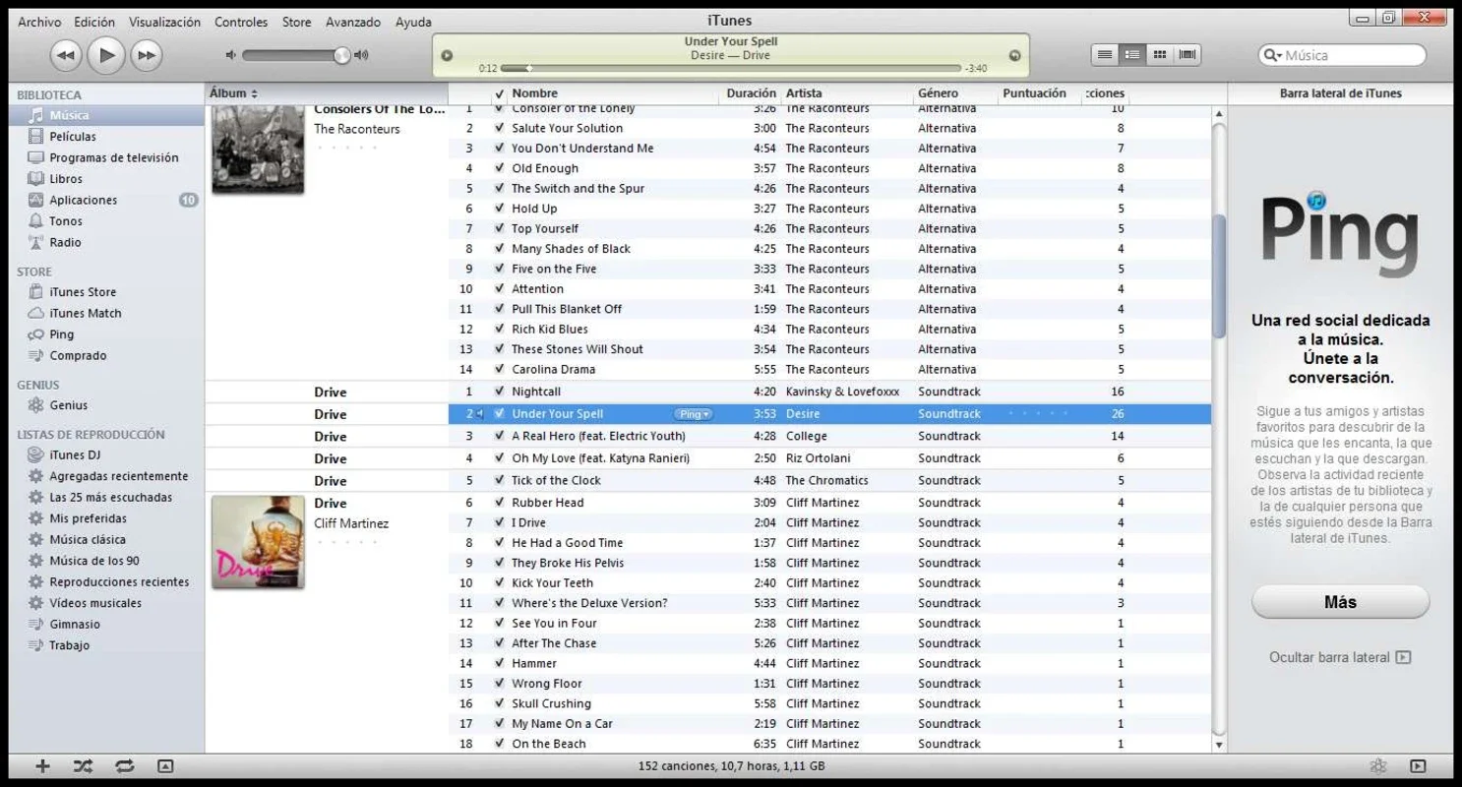Switch to Cover Flow view icon

1188,55
